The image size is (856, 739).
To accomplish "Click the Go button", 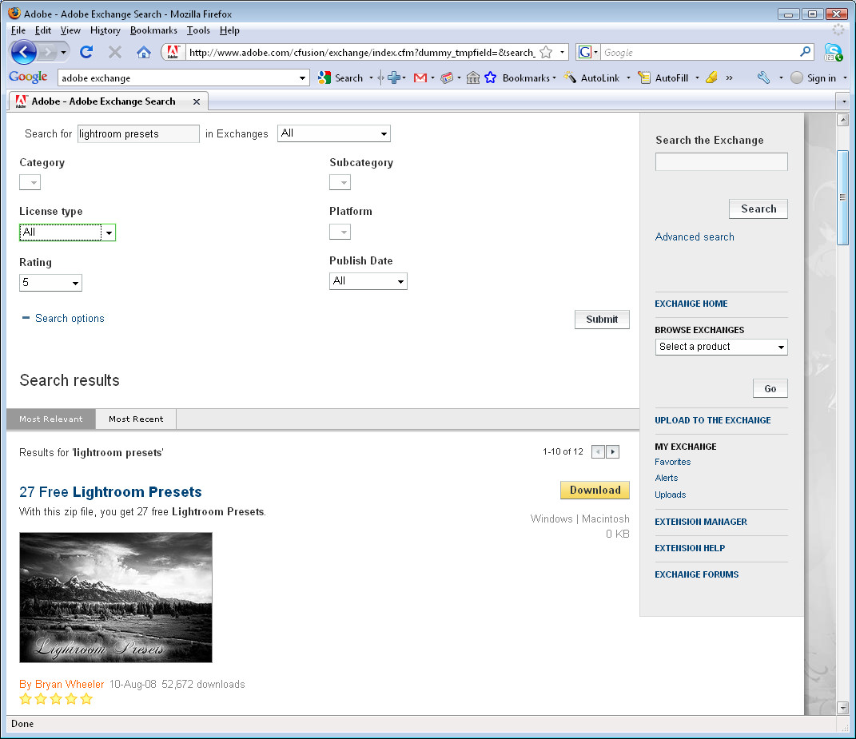I will pos(770,388).
